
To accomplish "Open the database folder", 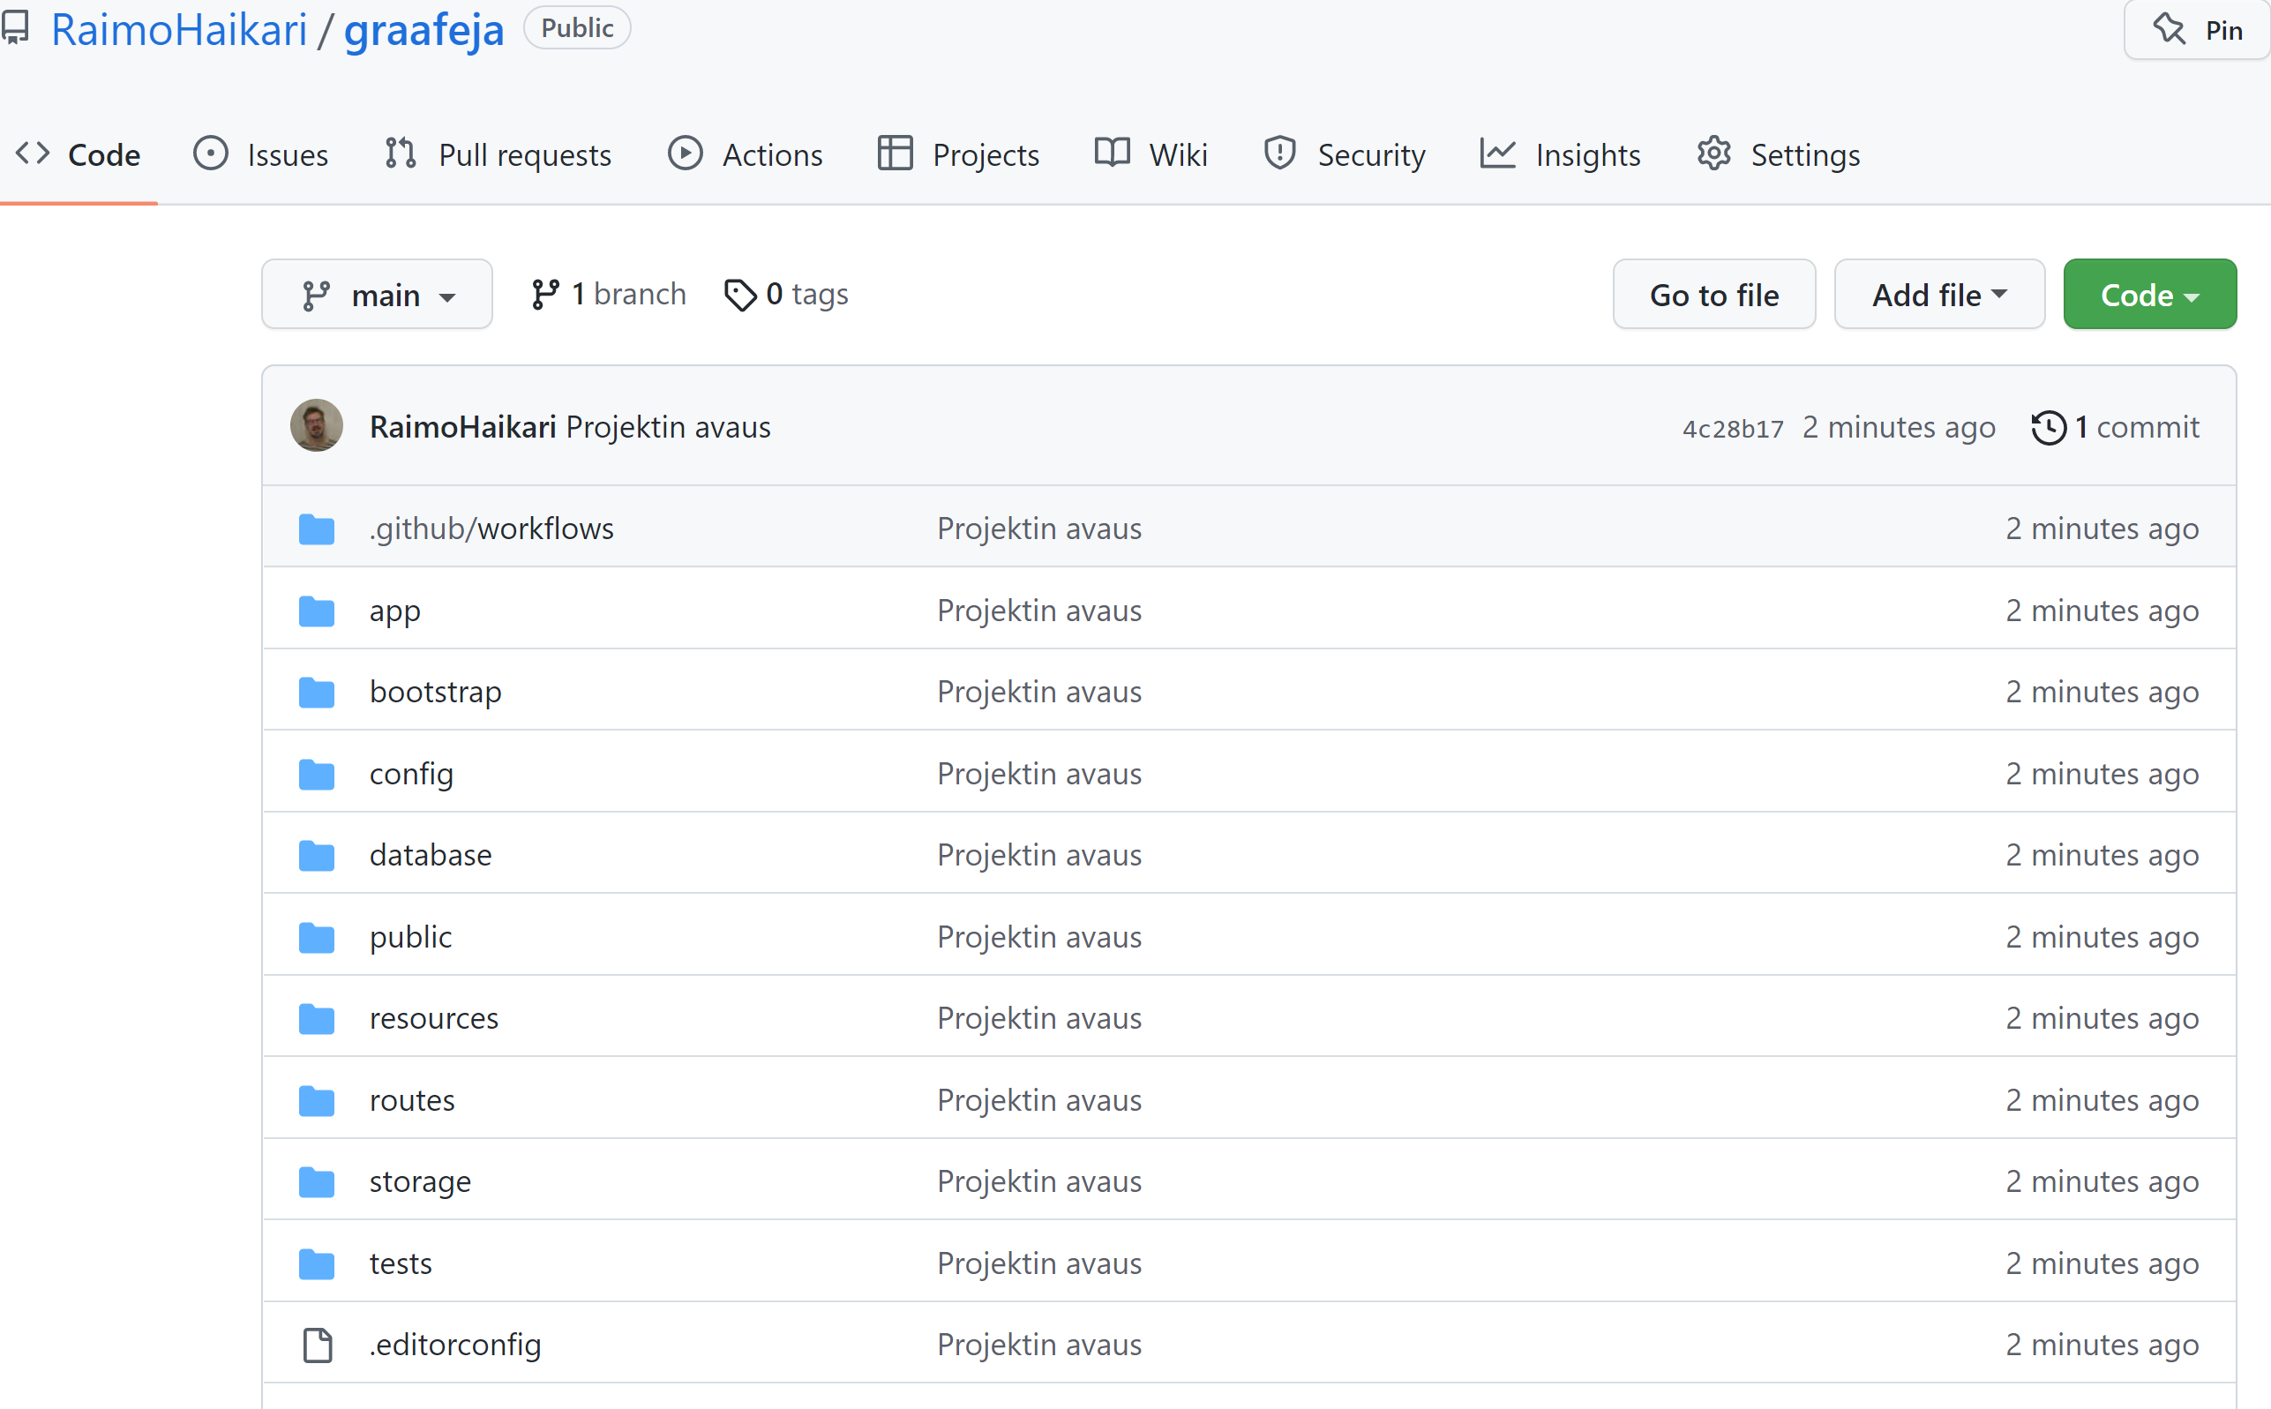I will point(431,855).
